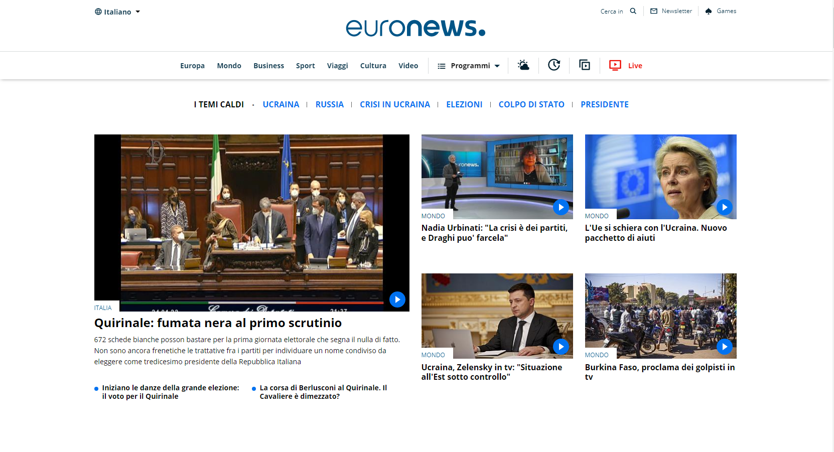
Task: Click the red Live TV icon
Action: [x=615, y=65]
